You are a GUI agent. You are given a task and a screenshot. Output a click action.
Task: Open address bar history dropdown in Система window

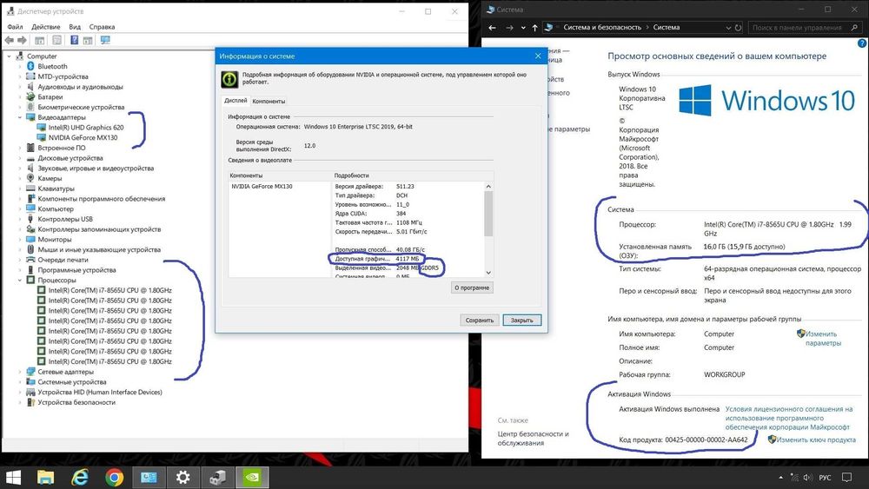tap(728, 27)
